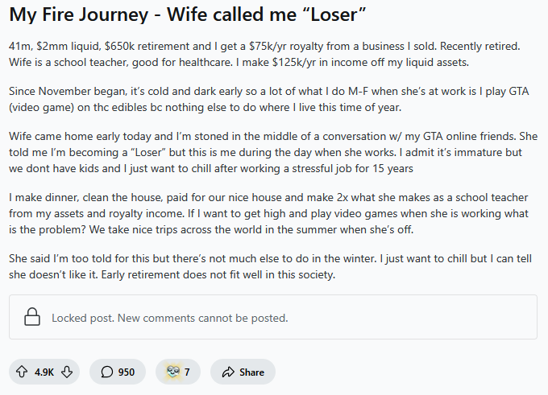Click the paragraph starting 'She said I'm too told'
Screen dimensions: 548x395
(270, 266)
